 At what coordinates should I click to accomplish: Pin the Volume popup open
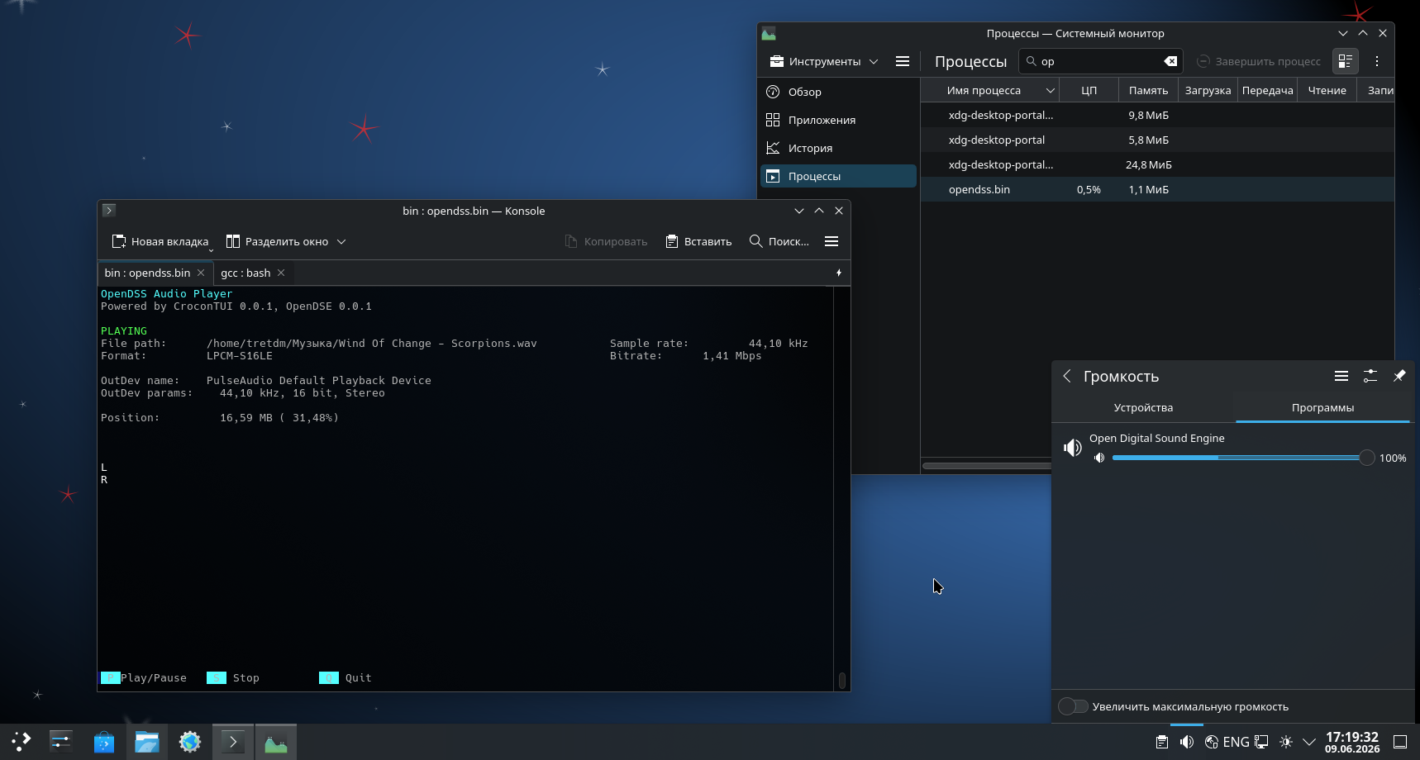(x=1399, y=376)
